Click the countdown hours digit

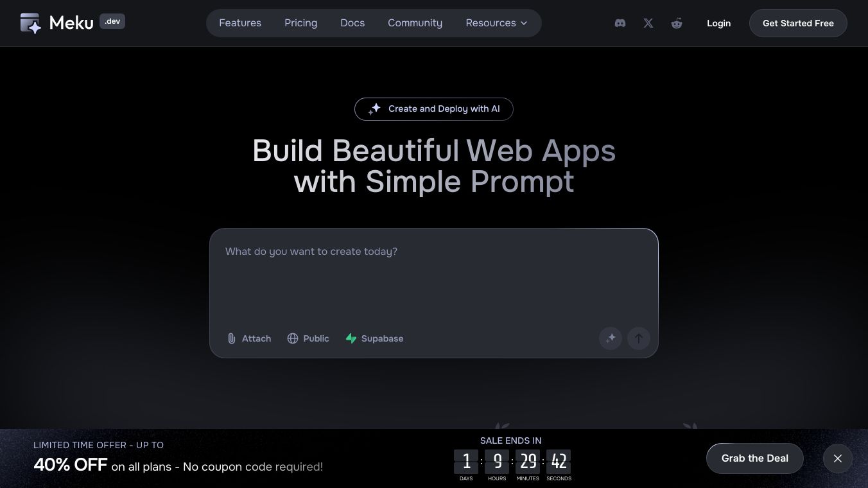pos(497,461)
